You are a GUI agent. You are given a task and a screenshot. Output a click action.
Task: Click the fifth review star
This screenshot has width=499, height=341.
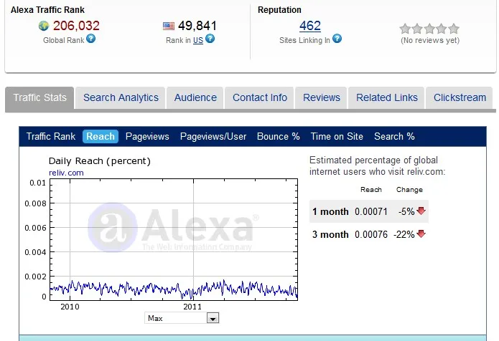tap(454, 29)
